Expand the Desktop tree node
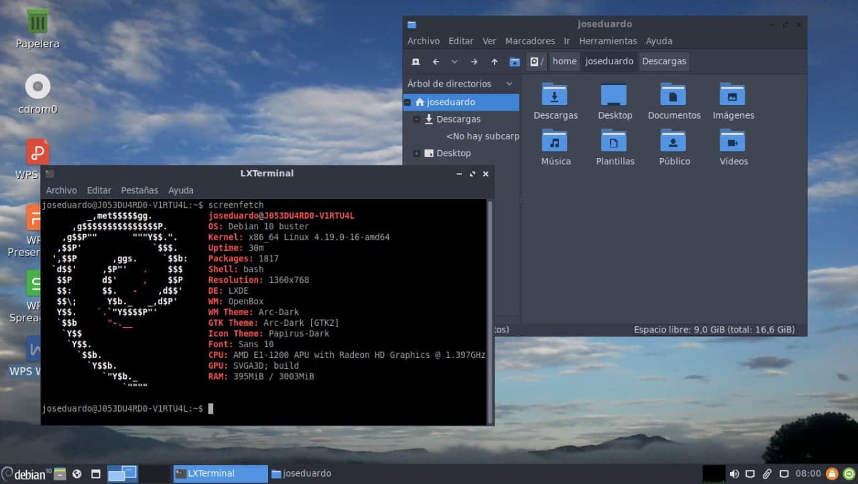Viewport: 858px width, 484px height. click(416, 154)
